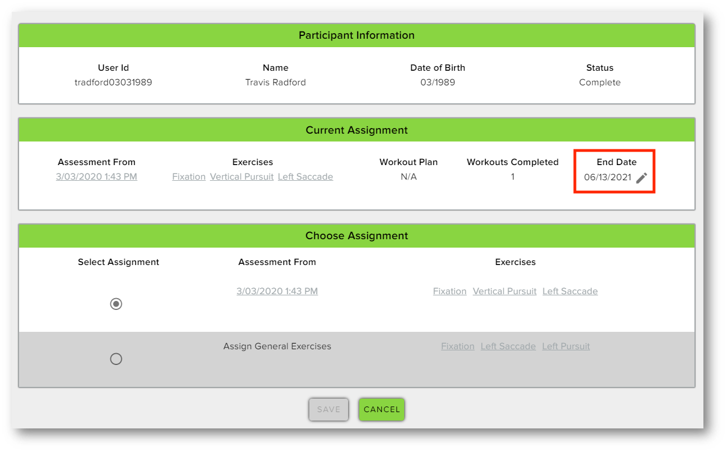Choose the Assign General Exercises radio button
Image resolution: width=727 pixels, height=452 pixels.
(x=116, y=359)
